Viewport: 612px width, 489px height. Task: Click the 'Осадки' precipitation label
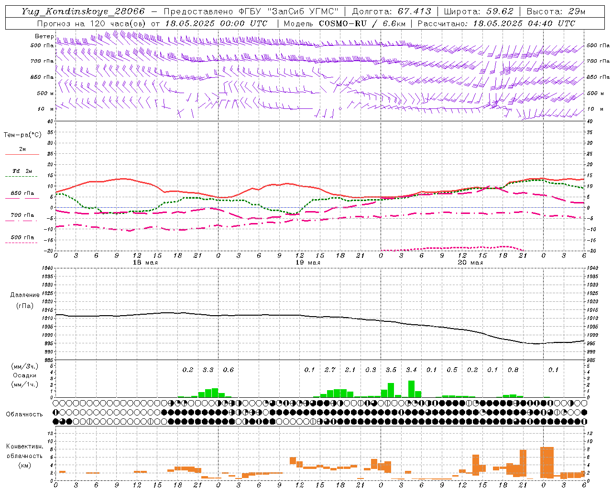[25, 375]
